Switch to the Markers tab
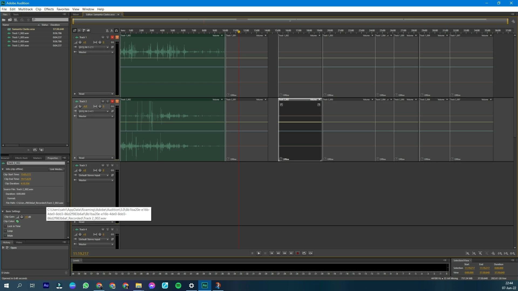The height and width of the screenshot is (291, 518). pos(37,158)
